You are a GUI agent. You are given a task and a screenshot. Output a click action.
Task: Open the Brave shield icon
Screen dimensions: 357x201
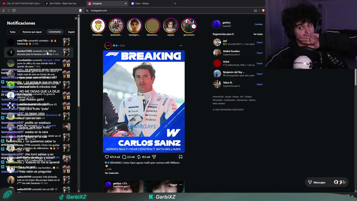pyautogui.click(x=263, y=11)
